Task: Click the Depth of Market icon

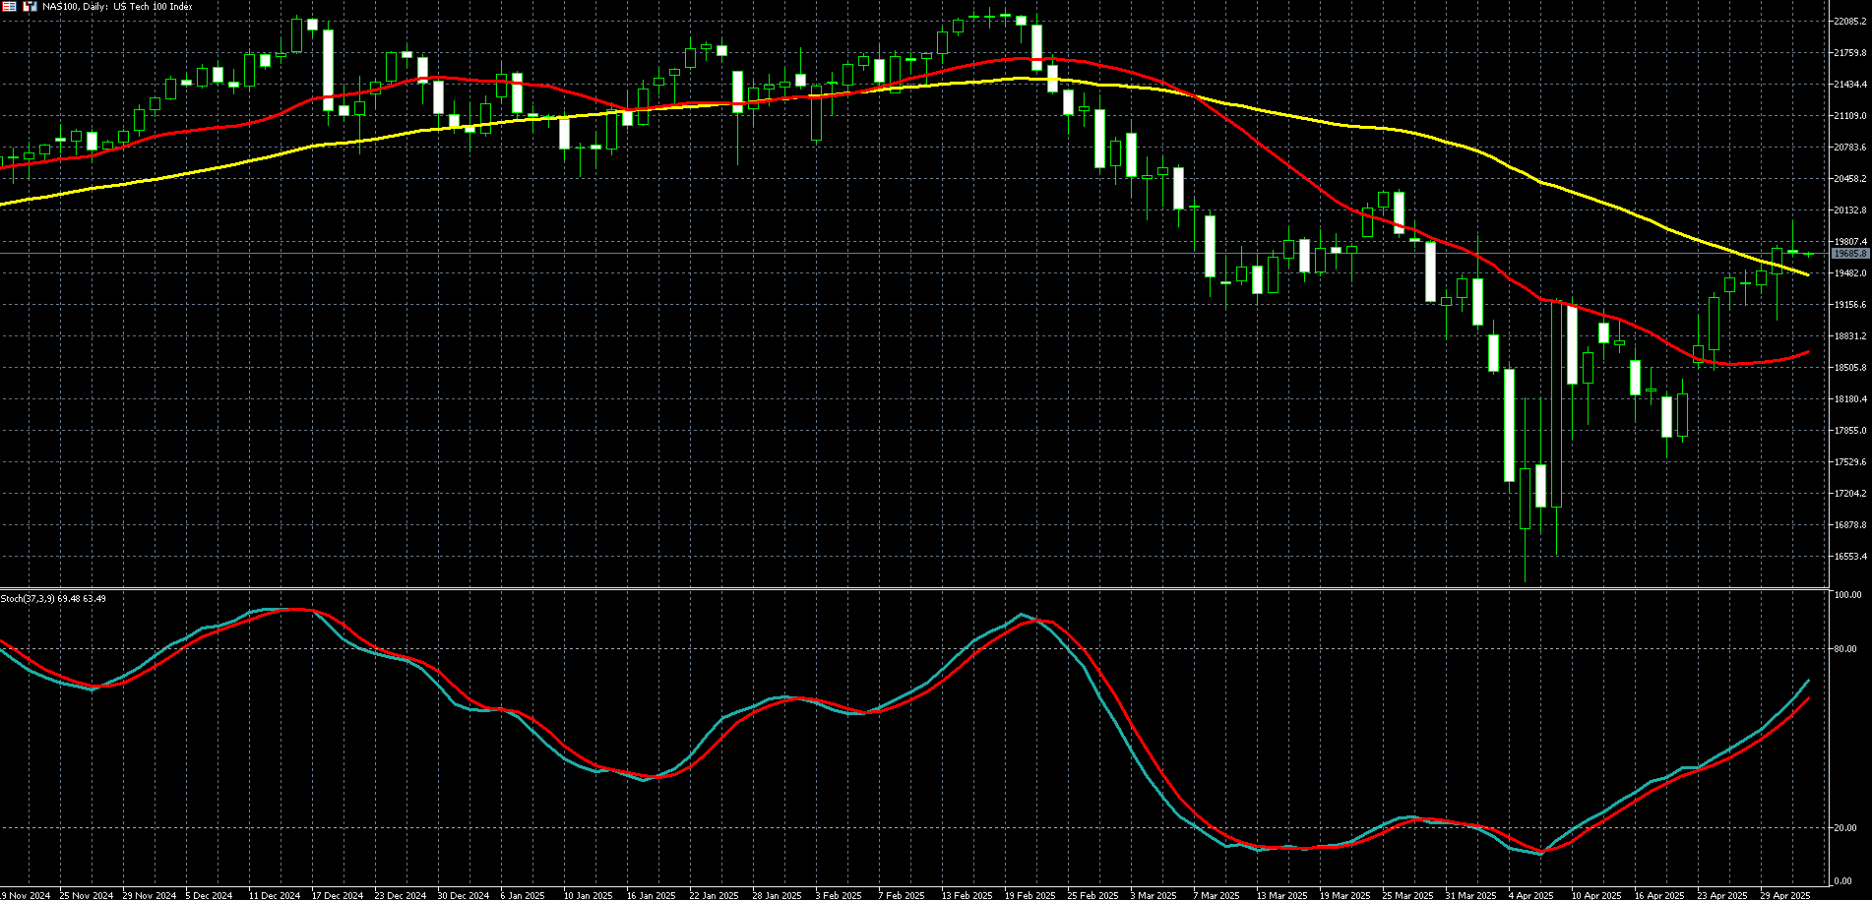Action: point(10,6)
